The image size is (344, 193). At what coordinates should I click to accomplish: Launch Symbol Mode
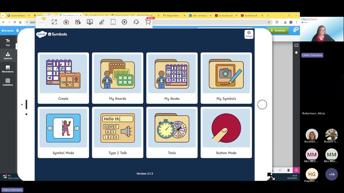(63, 132)
